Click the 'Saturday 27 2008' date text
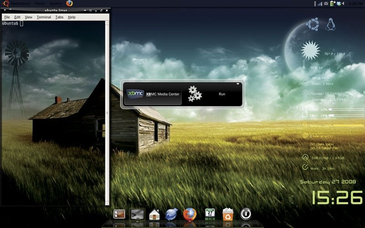The image size is (365, 228). [x=328, y=181]
